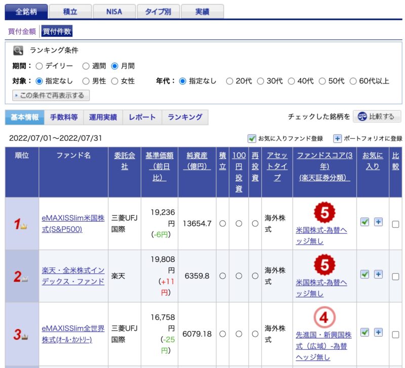Viewport: 405px width, 368px height.
Task: Click the 比較 column header link
Action: tap(395, 161)
